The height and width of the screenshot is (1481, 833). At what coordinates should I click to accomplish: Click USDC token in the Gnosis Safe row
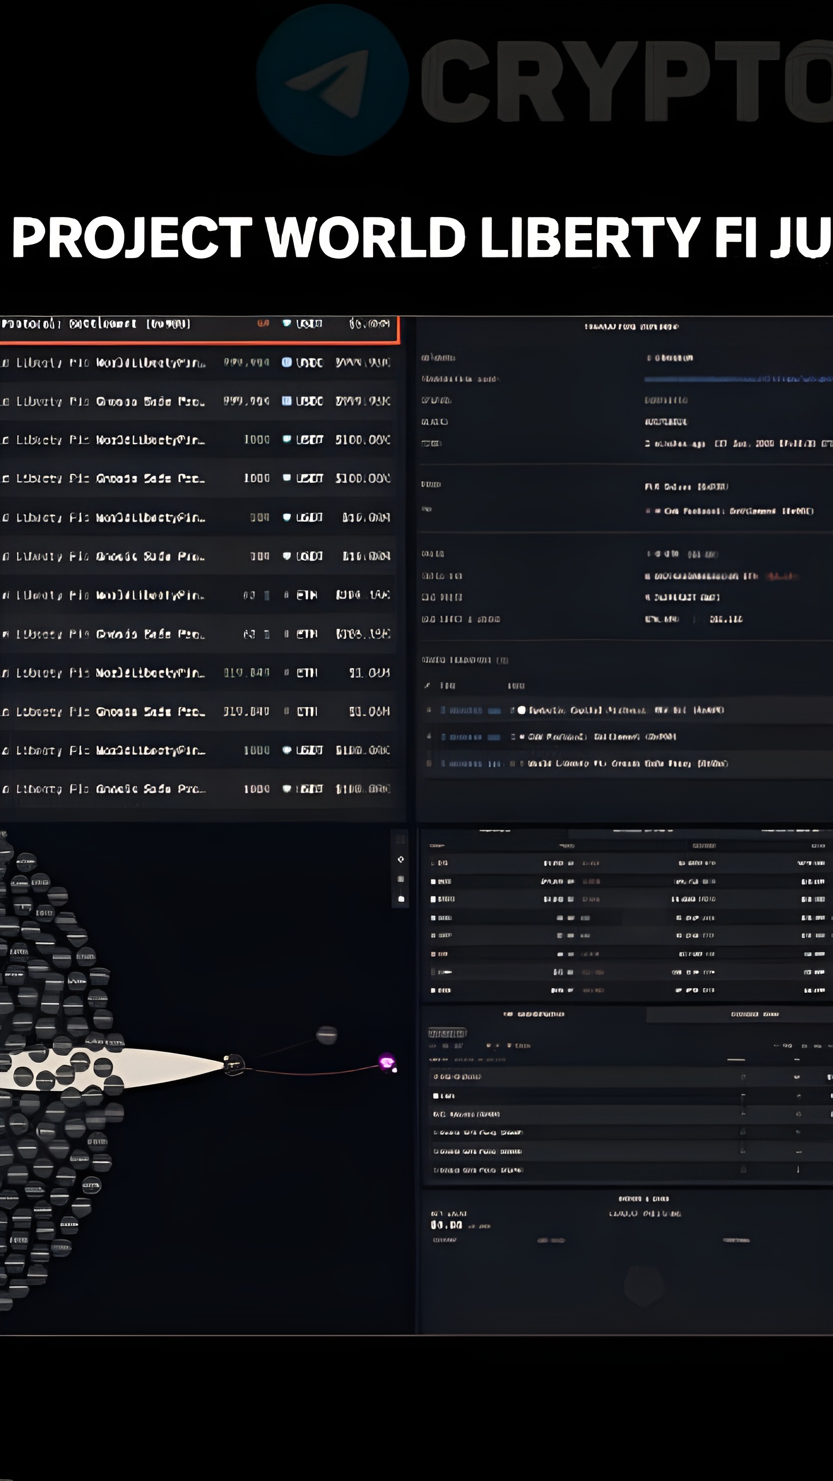point(302,401)
